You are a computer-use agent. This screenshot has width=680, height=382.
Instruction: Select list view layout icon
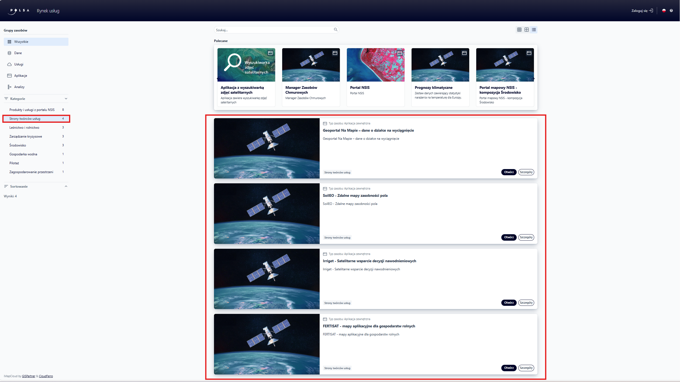tap(534, 30)
